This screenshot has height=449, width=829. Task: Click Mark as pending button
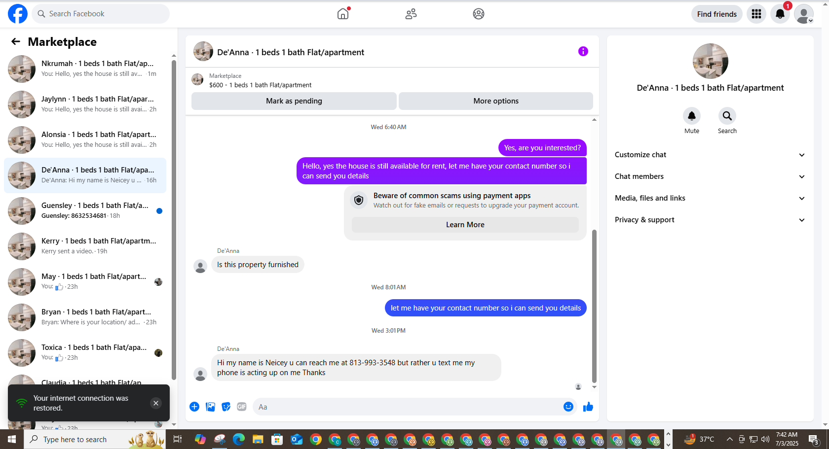coord(294,101)
